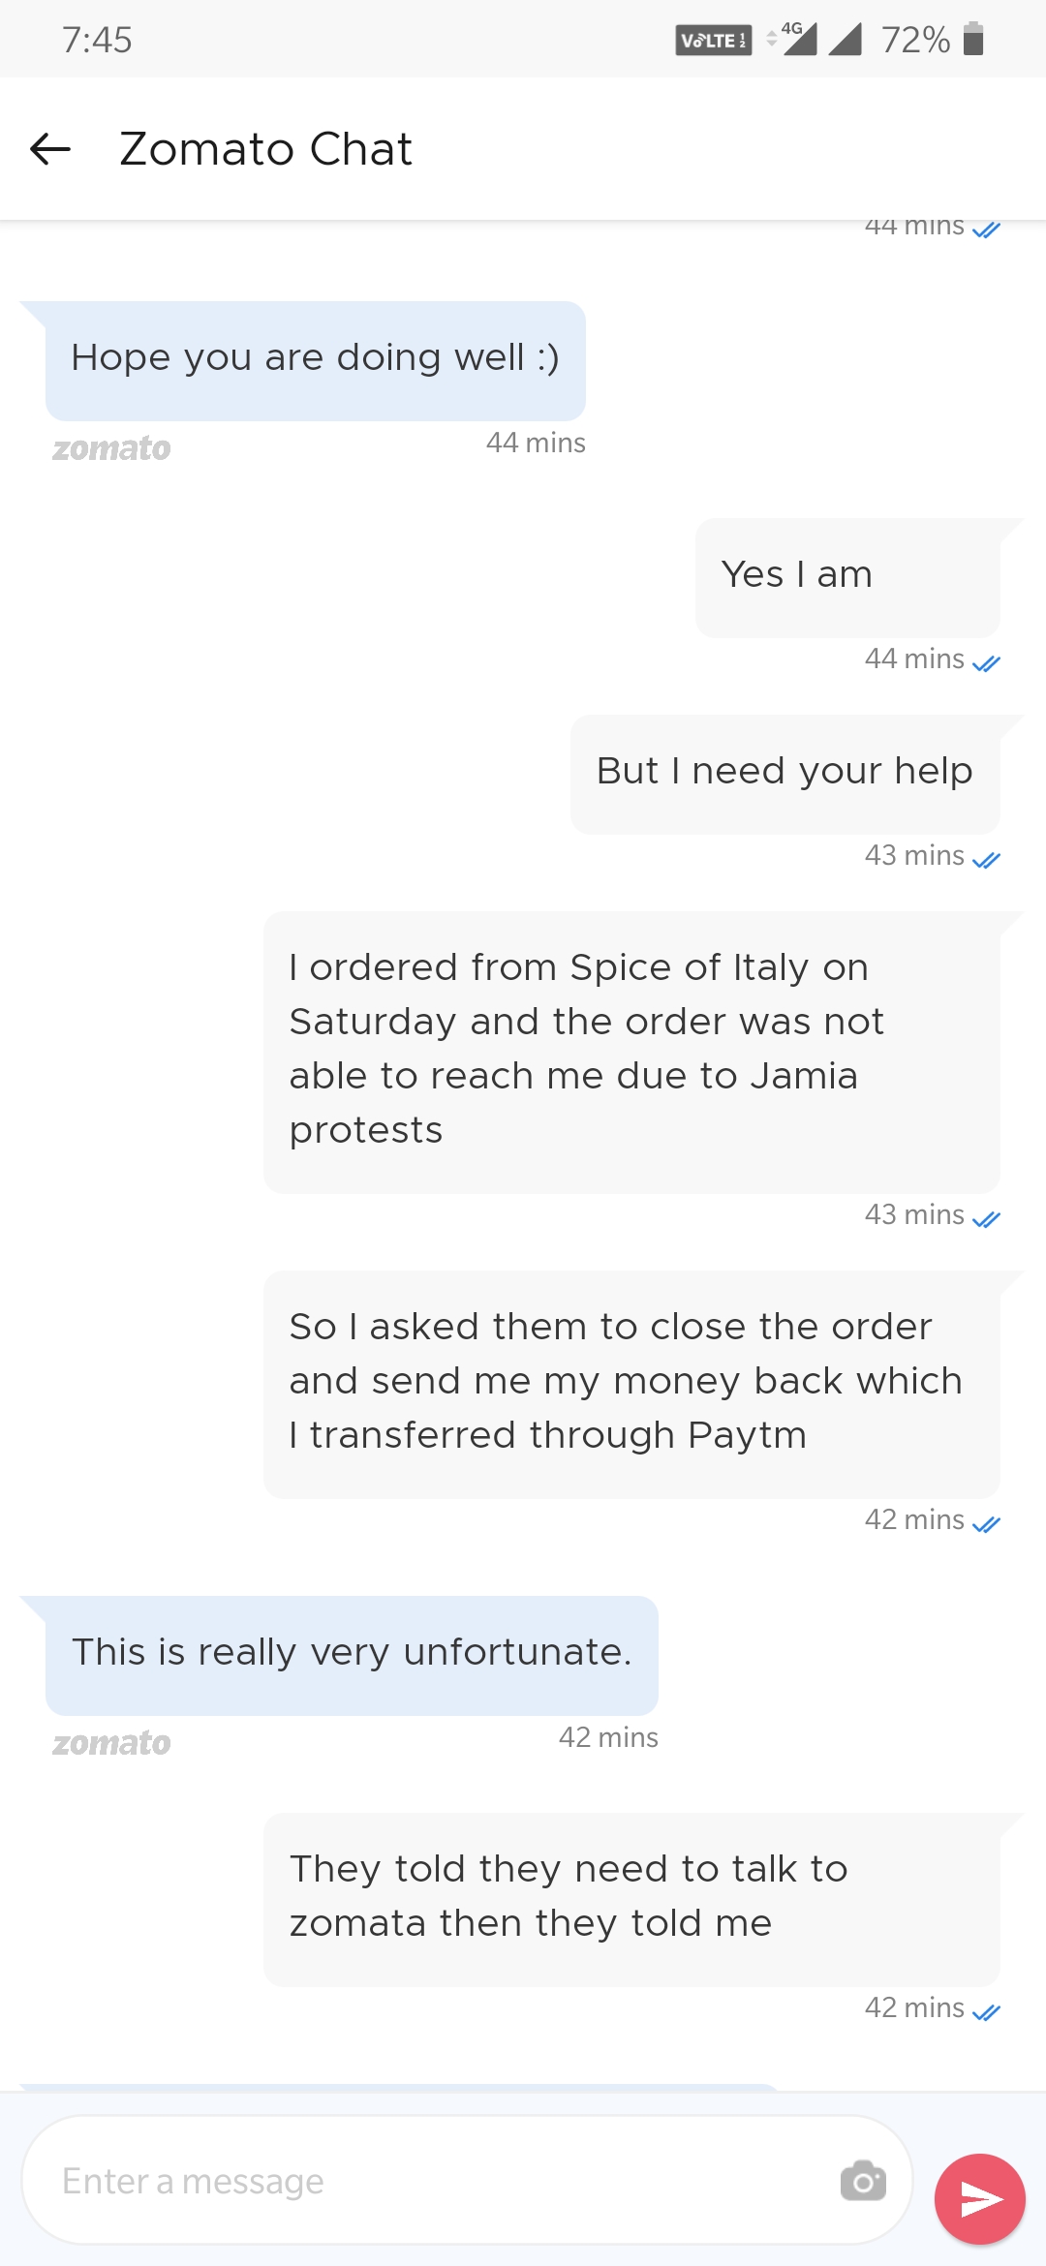1046x2266 pixels.
Task: Tap the 'But I need your help' bubble
Action: pos(784,773)
